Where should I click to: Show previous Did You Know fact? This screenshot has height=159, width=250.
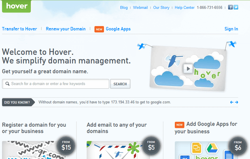[x=232, y=102]
